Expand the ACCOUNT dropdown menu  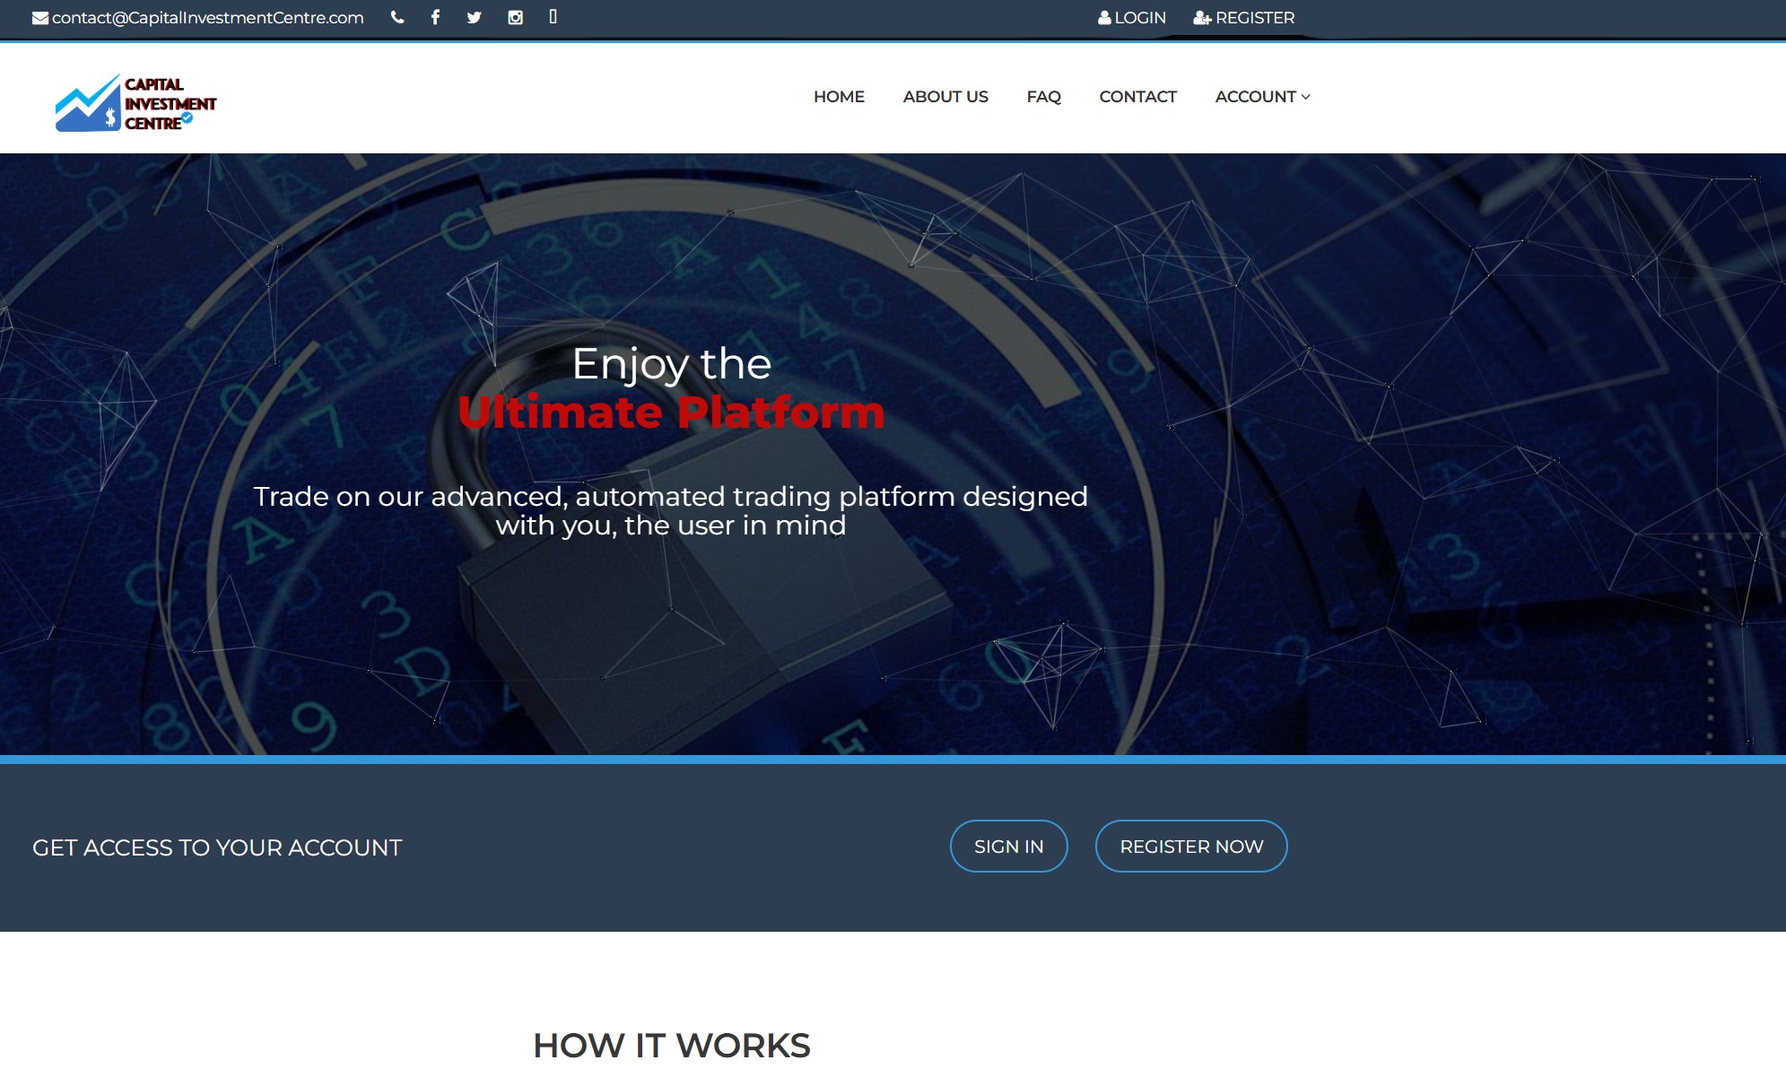point(1255,97)
